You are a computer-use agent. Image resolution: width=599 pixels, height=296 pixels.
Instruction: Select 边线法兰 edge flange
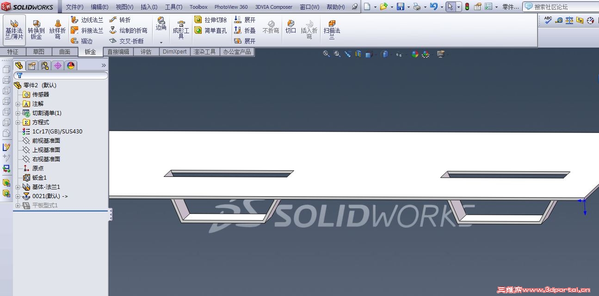click(x=87, y=20)
